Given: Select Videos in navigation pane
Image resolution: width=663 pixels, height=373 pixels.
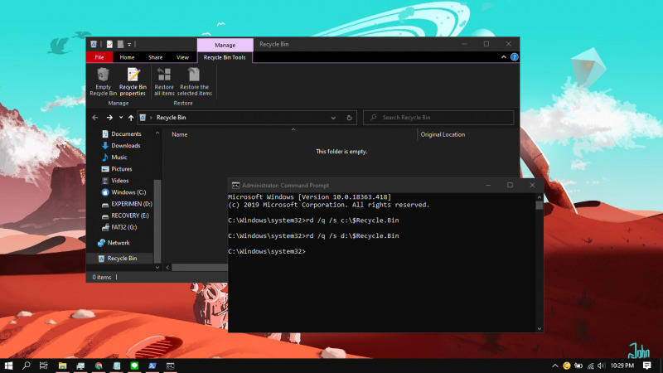Looking at the screenshot, I should (115, 181).
